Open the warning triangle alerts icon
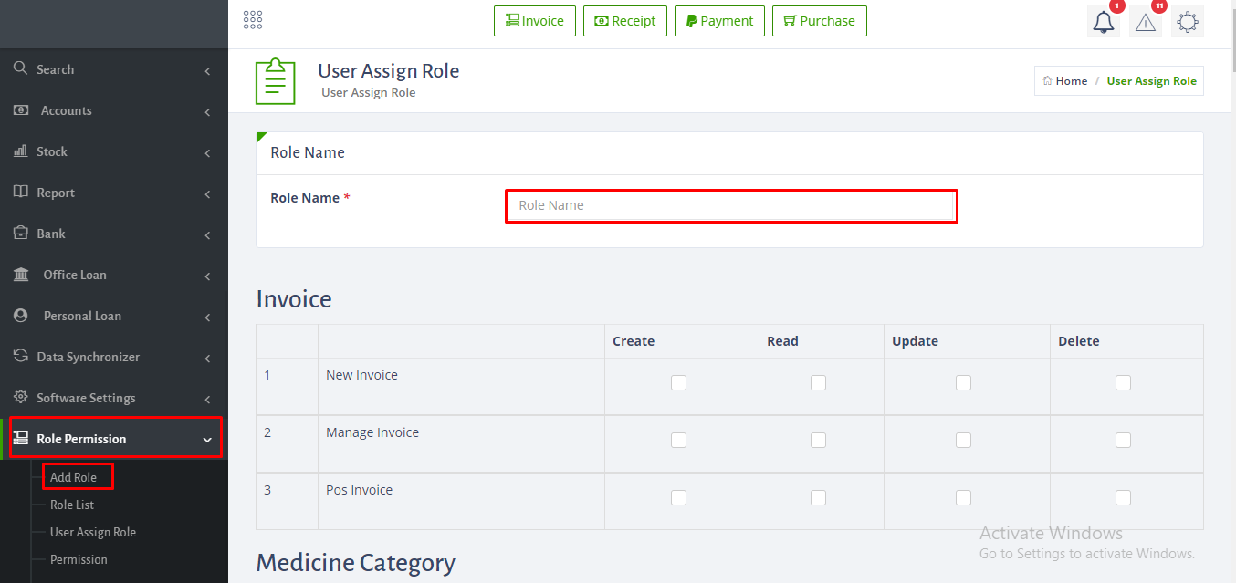The image size is (1236, 583). (1146, 22)
